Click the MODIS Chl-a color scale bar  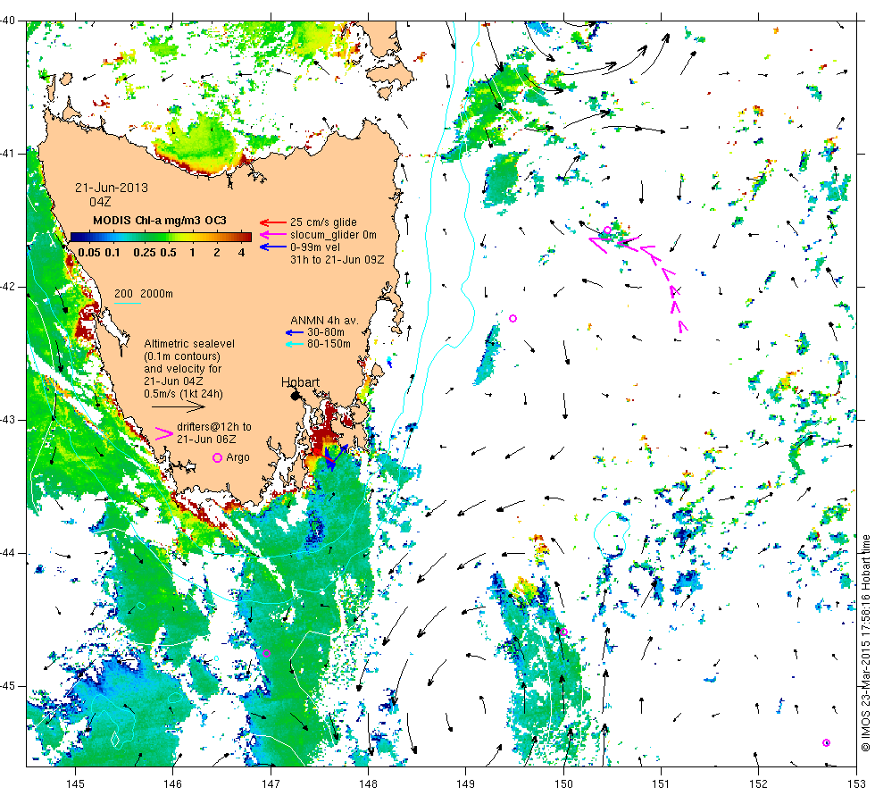(161, 237)
